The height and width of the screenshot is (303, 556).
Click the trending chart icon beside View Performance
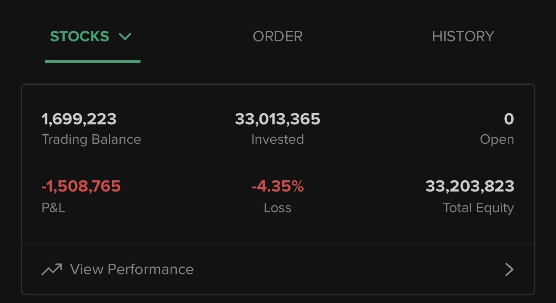(x=52, y=269)
